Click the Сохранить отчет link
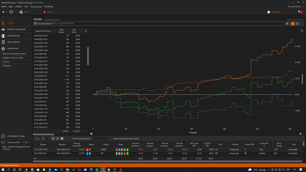 52,20
